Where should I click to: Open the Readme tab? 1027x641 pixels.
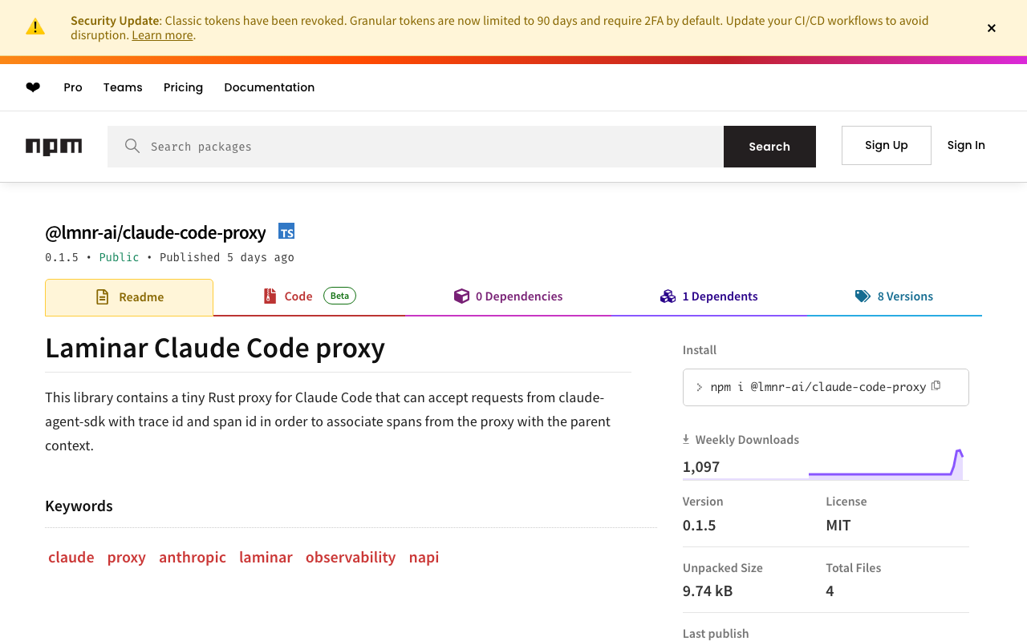click(x=129, y=297)
